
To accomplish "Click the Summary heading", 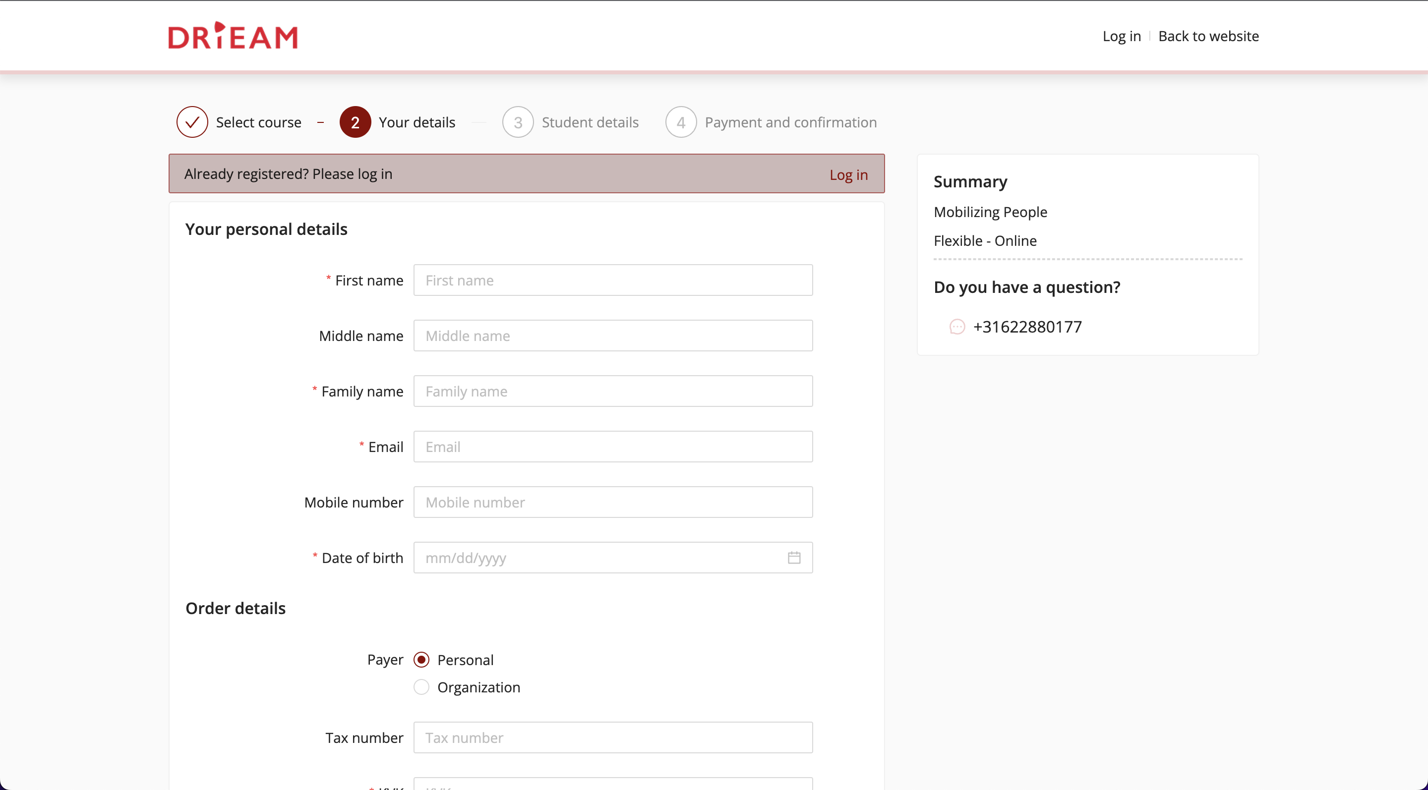I will (970, 182).
